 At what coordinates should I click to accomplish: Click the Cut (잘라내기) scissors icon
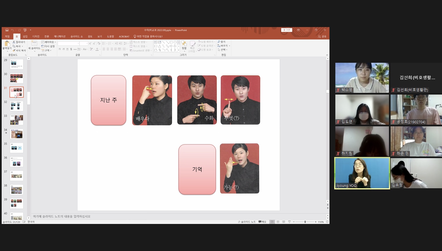(x=14, y=42)
